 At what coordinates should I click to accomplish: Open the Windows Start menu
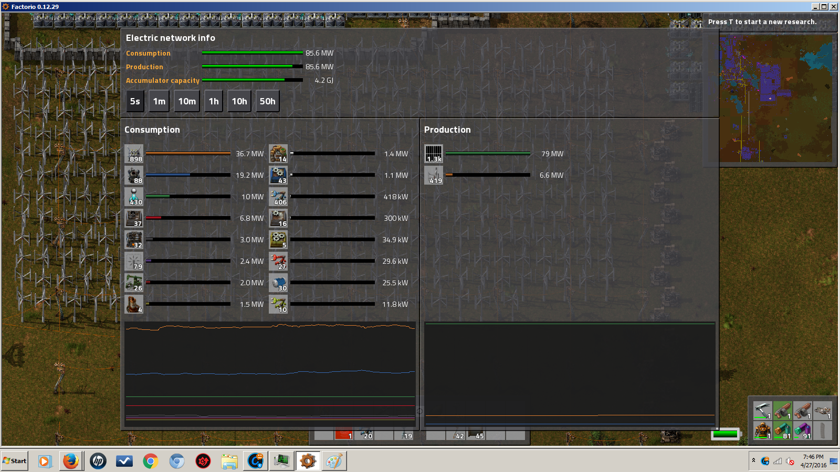(x=15, y=461)
